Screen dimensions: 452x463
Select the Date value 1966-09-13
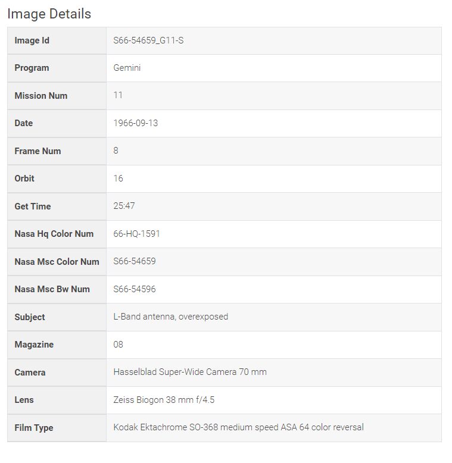(x=136, y=123)
